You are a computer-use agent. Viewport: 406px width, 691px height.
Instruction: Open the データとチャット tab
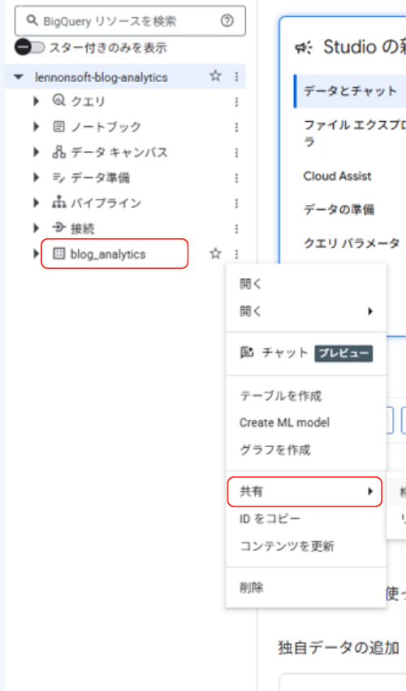pyautogui.click(x=351, y=91)
